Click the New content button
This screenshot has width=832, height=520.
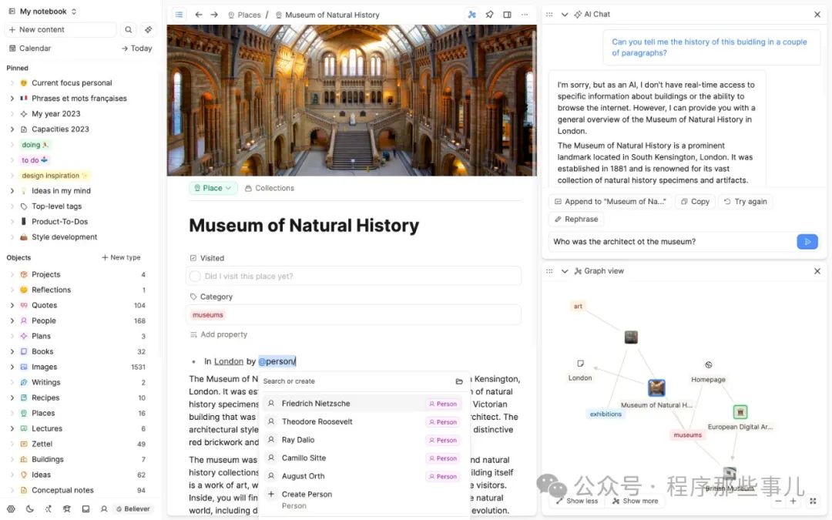coord(61,30)
